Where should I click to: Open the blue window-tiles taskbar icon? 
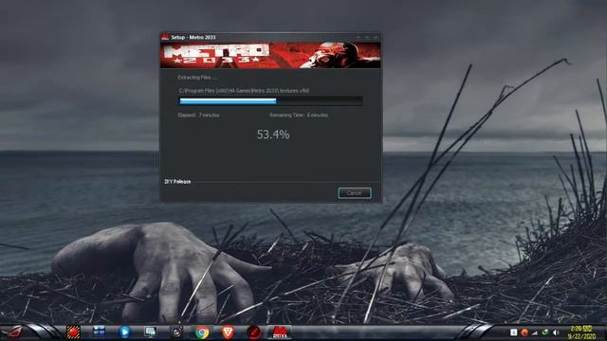coord(99,332)
